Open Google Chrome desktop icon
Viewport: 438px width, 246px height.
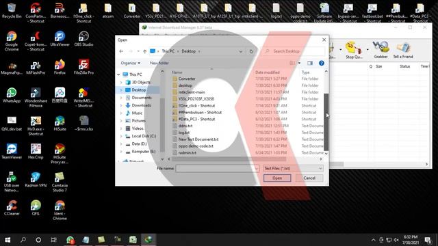click(12, 41)
